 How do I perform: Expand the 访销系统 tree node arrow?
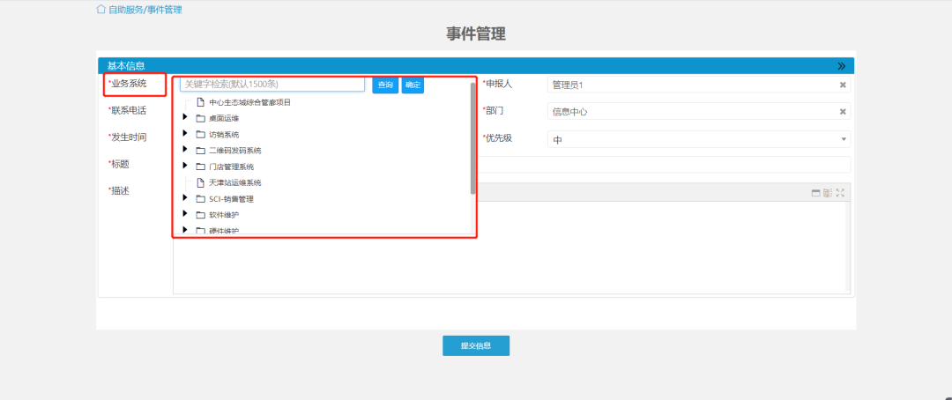[x=185, y=134]
